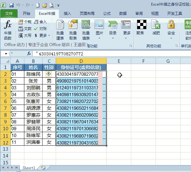Select the Sheet1 worksheet tab

point(29,168)
